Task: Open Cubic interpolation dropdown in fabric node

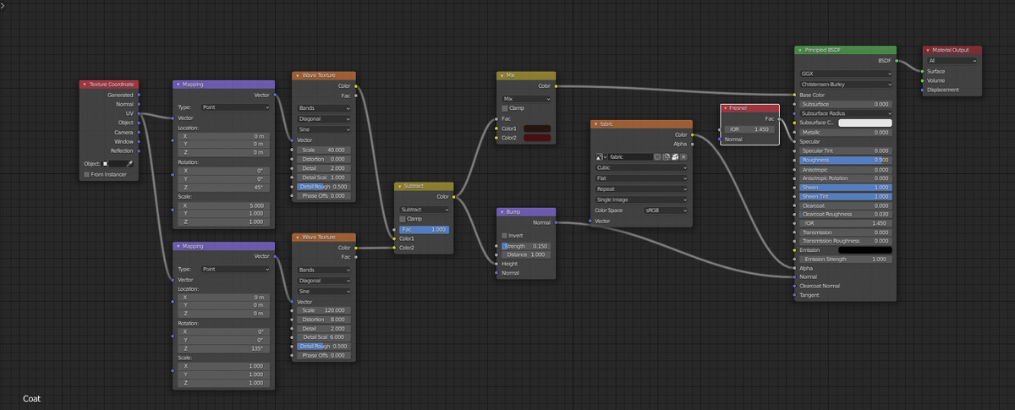Action: [x=641, y=167]
